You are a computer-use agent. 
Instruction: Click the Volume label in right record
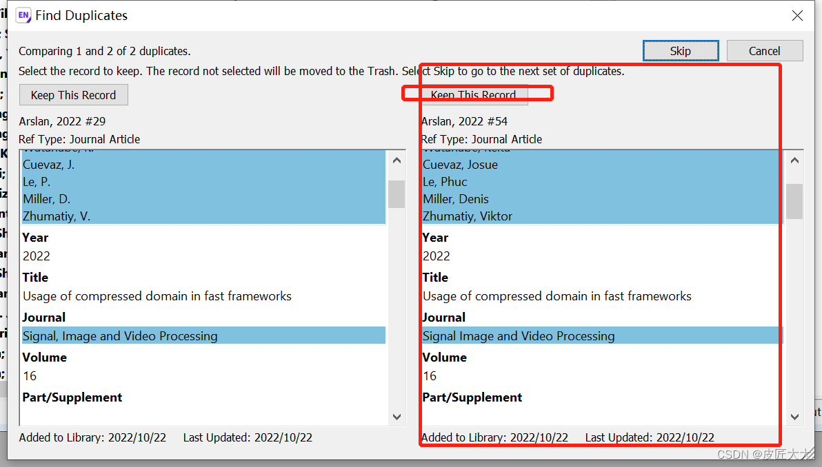click(x=445, y=357)
